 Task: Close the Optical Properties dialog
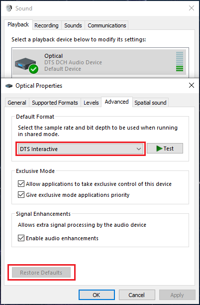pyautogui.click(x=192, y=85)
